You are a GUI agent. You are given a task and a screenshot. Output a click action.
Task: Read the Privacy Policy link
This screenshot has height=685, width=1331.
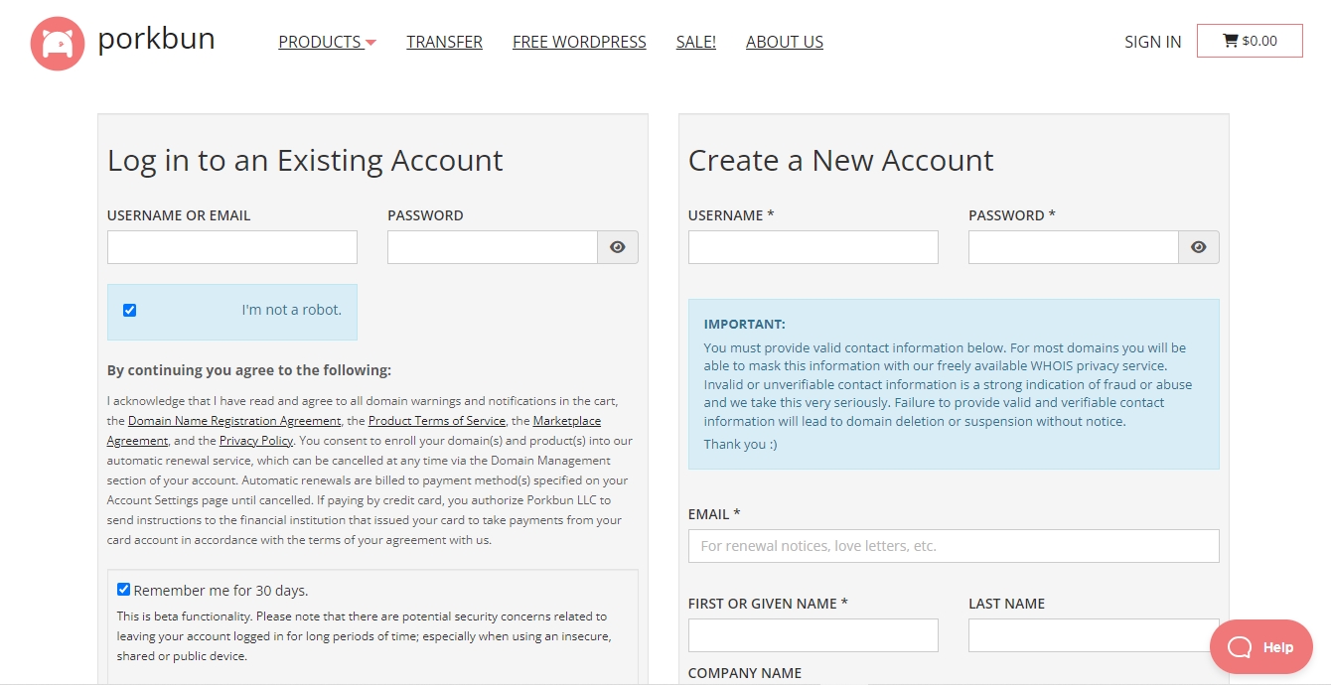pos(256,441)
